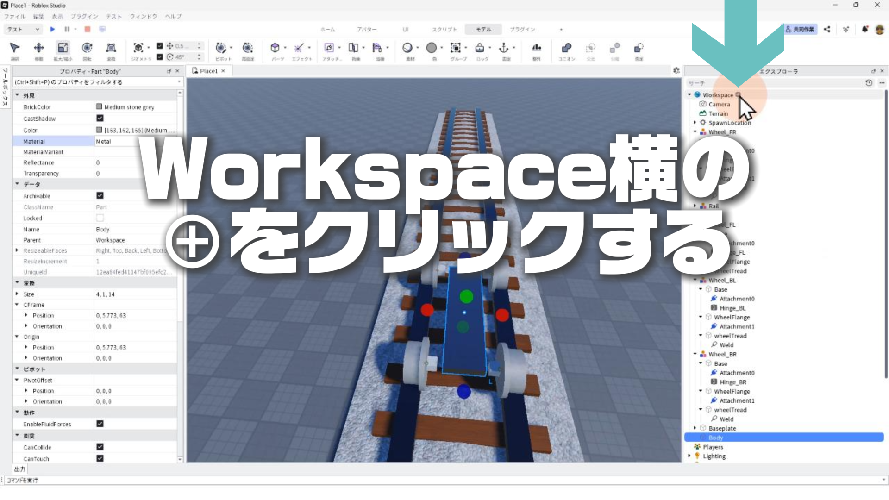Click the Align (整列) tool icon
Image resolution: width=889 pixels, height=500 pixels.
point(537,48)
